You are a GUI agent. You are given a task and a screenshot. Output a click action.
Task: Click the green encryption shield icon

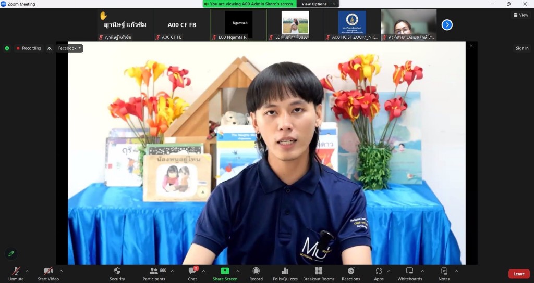pos(7,48)
